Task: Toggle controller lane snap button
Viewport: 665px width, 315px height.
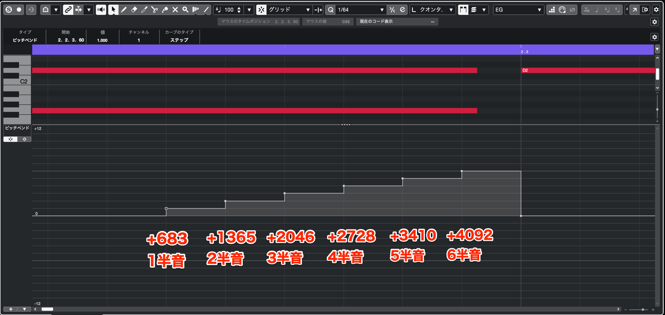Action: 10,139
